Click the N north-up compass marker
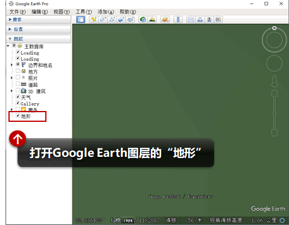Screen dimensions: 289x225 pos(275,28)
